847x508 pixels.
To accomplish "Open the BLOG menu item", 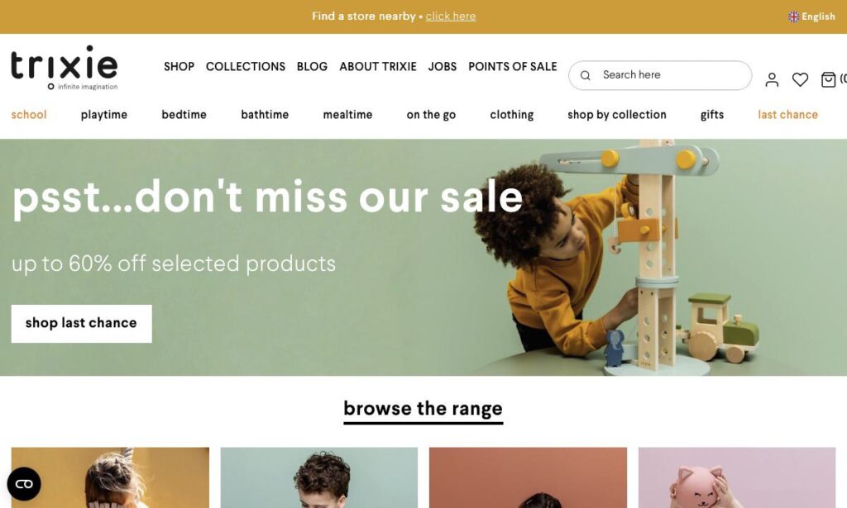I will coord(312,66).
